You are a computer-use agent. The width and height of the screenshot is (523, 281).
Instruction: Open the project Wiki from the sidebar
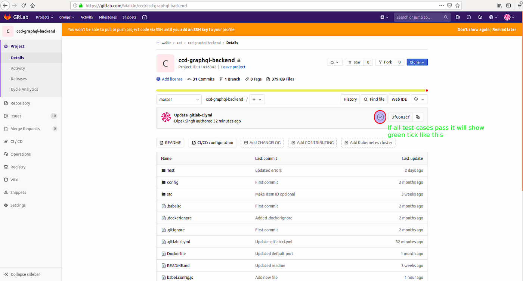click(14, 179)
